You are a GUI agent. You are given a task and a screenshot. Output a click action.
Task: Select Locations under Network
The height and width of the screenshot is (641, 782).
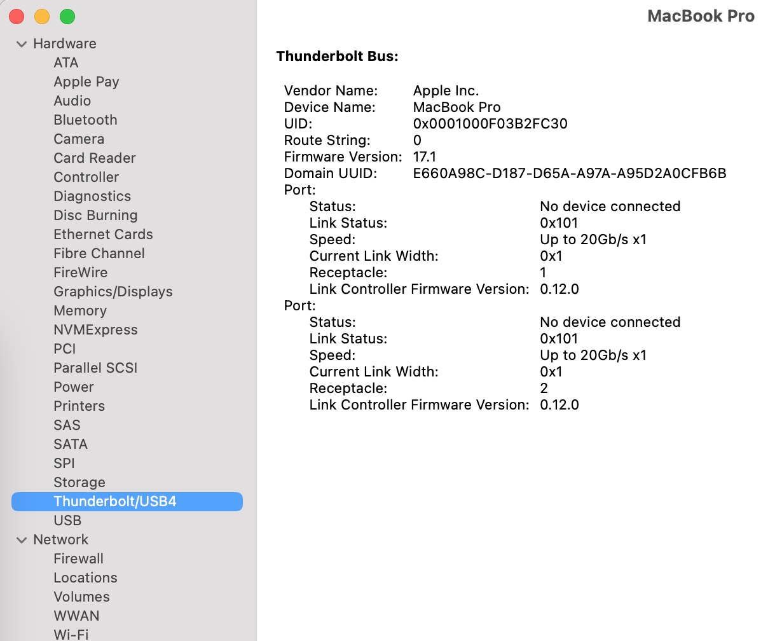pyautogui.click(x=86, y=578)
